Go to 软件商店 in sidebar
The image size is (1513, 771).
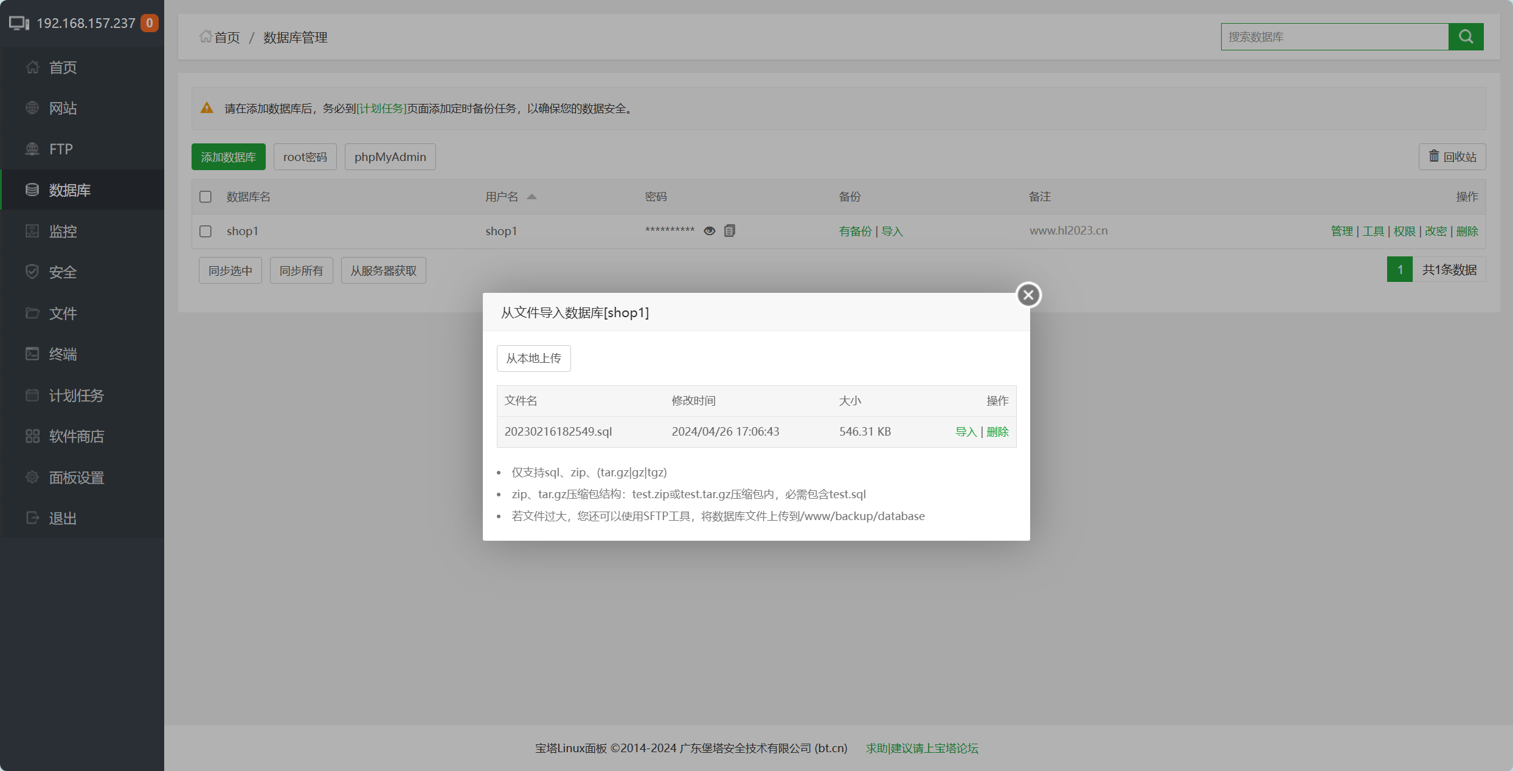pyautogui.click(x=77, y=436)
